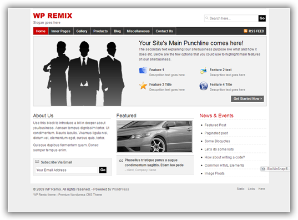Click the Here footer link
This screenshot has height=220, width=298.
click(261, 189)
